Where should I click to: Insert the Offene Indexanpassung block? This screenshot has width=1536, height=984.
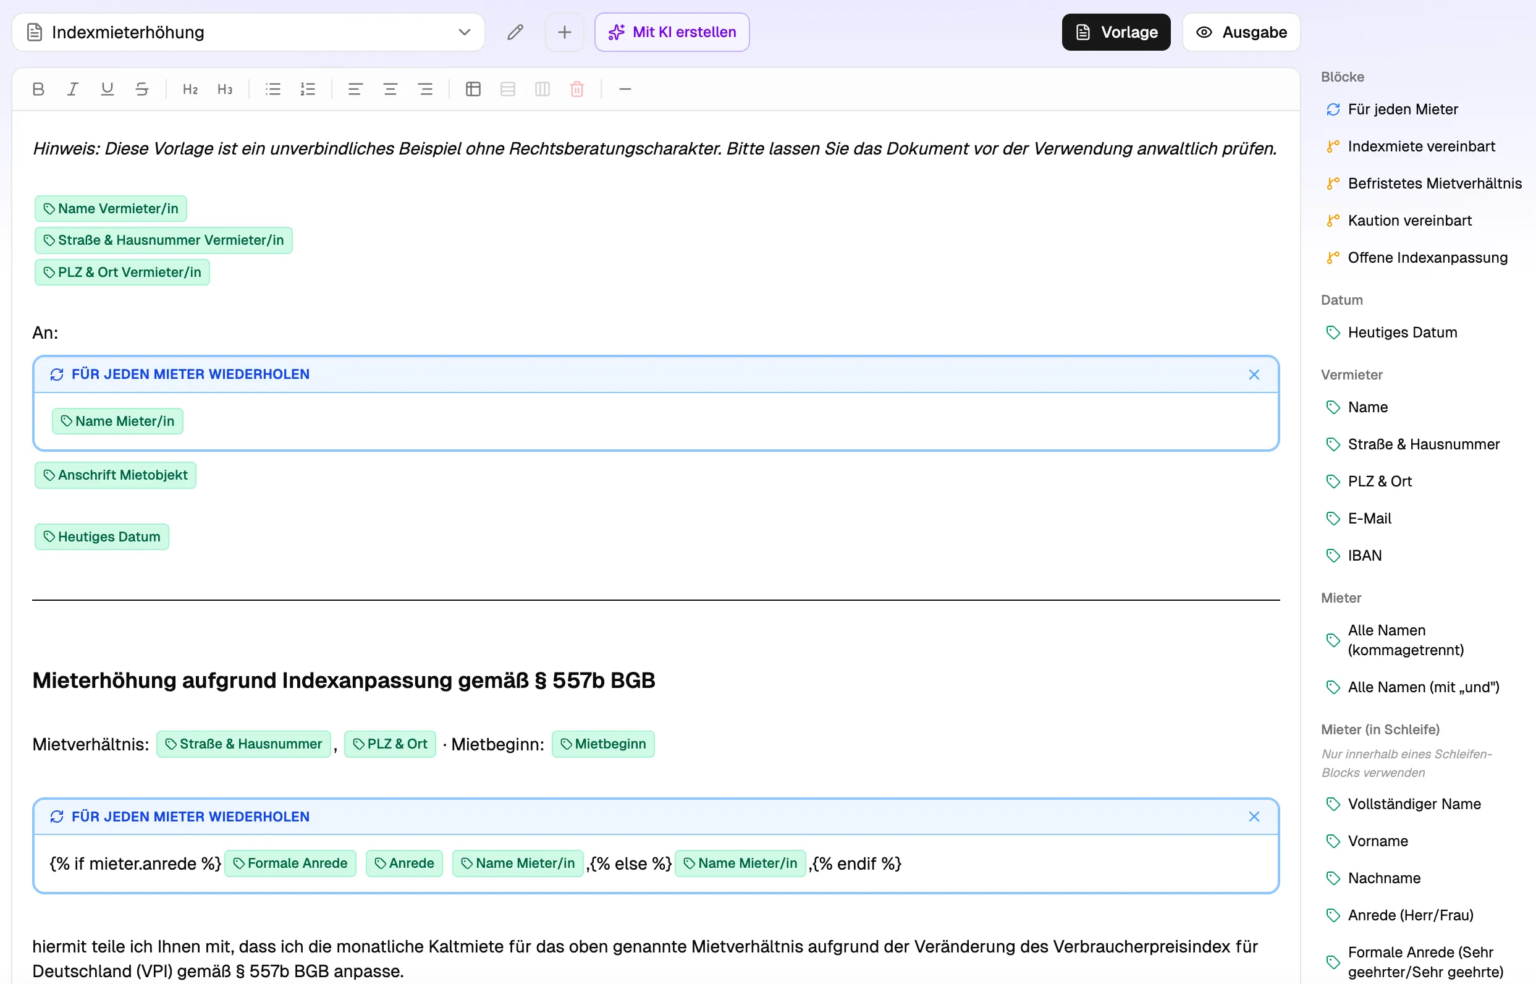click(x=1417, y=258)
